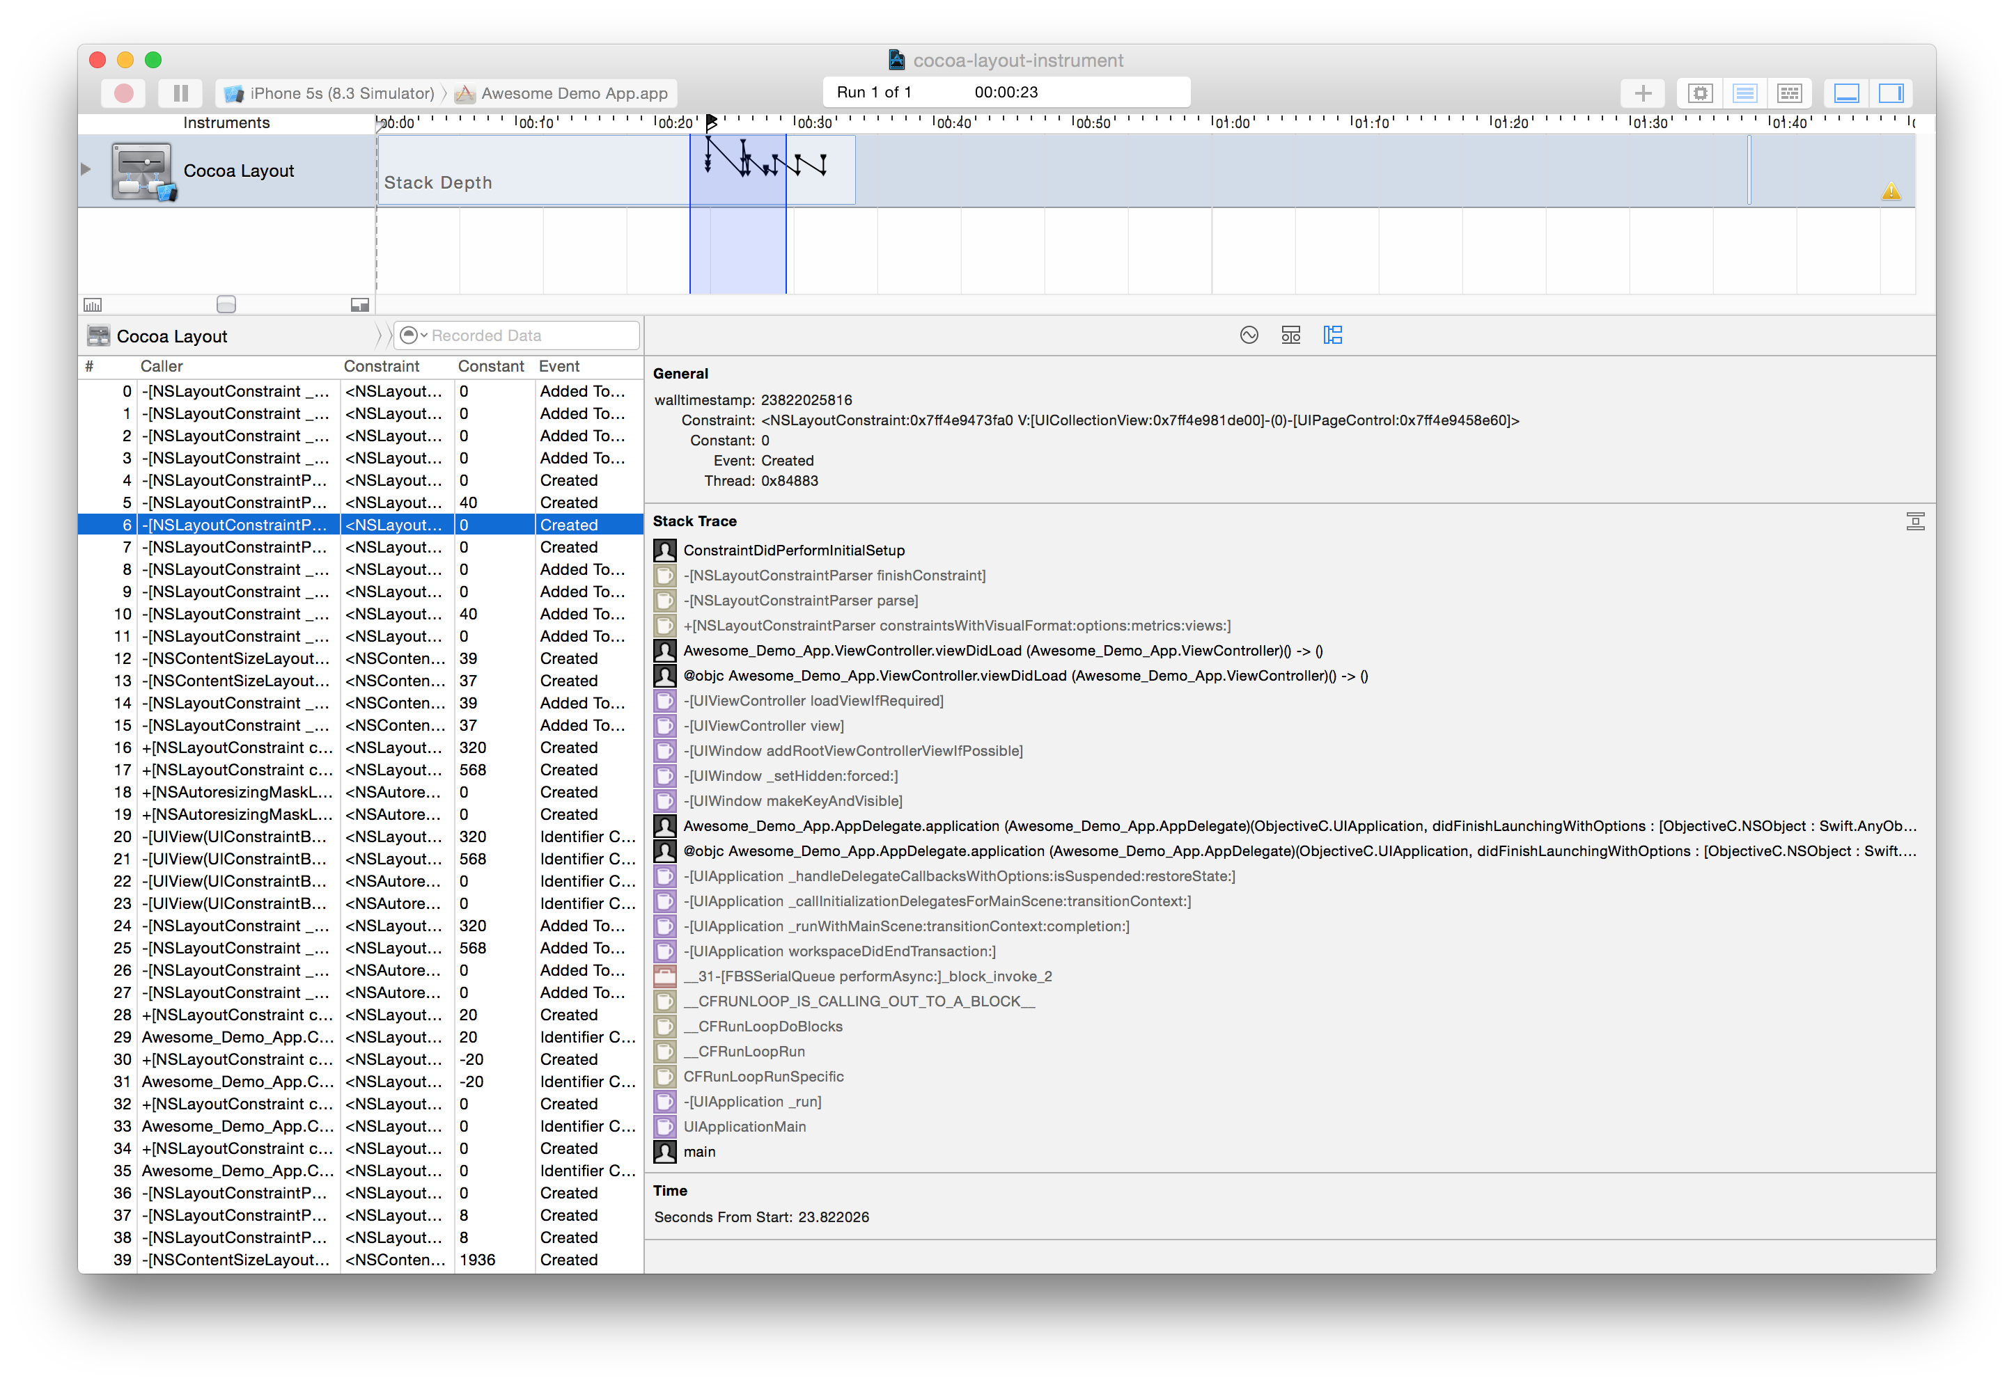The height and width of the screenshot is (1385, 2014).
Task: Expand the Cocoa Layout instrument track
Action: click(85, 169)
